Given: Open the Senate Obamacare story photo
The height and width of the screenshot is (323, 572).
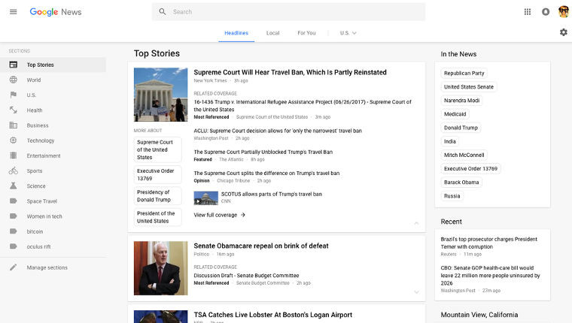Looking at the screenshot, I should coord(160,268).
